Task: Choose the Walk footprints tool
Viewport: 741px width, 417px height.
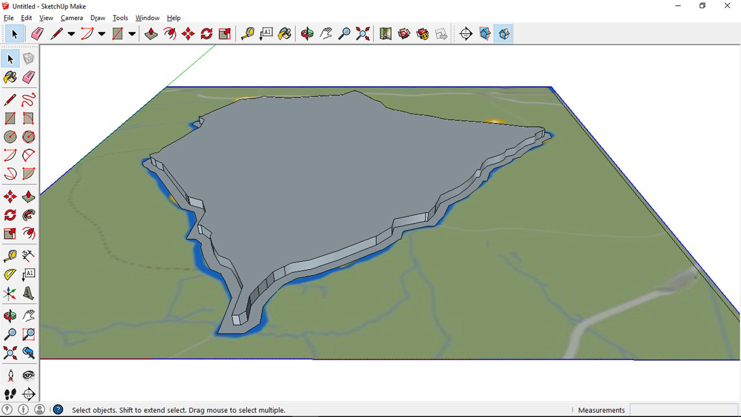Action: [10, 394]
